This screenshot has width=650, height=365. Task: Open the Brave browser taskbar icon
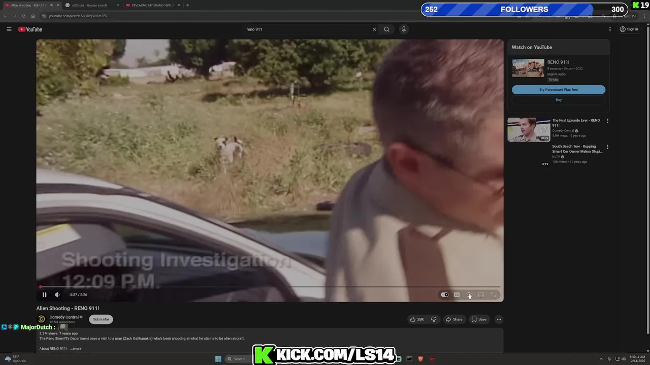pyautogui.click(x=420, y=359)
